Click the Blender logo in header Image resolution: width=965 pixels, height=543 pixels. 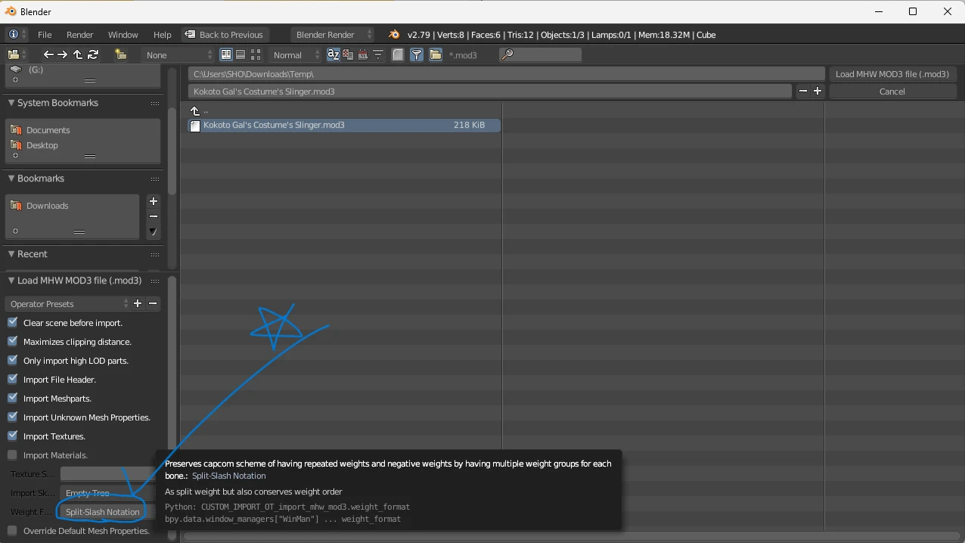coord(394,35)
